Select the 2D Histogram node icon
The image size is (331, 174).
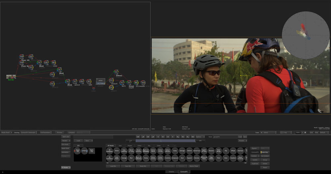pos(109,151)
